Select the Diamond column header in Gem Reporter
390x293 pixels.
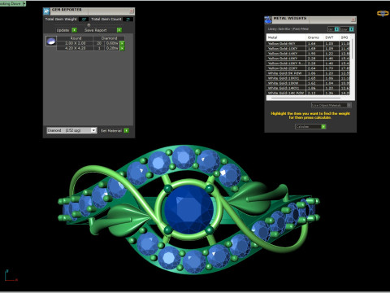[x=109, y=38]
